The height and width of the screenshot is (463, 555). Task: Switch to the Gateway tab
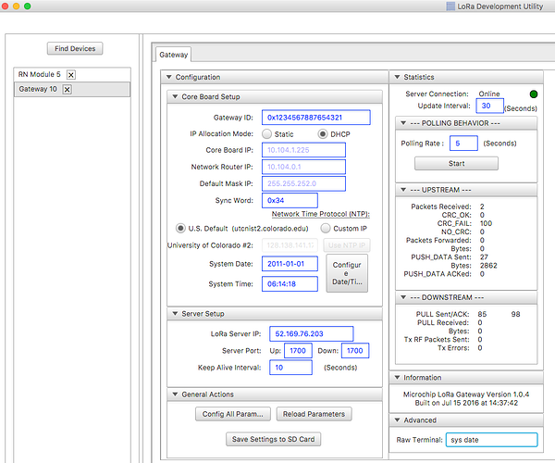tap(174, 55)
